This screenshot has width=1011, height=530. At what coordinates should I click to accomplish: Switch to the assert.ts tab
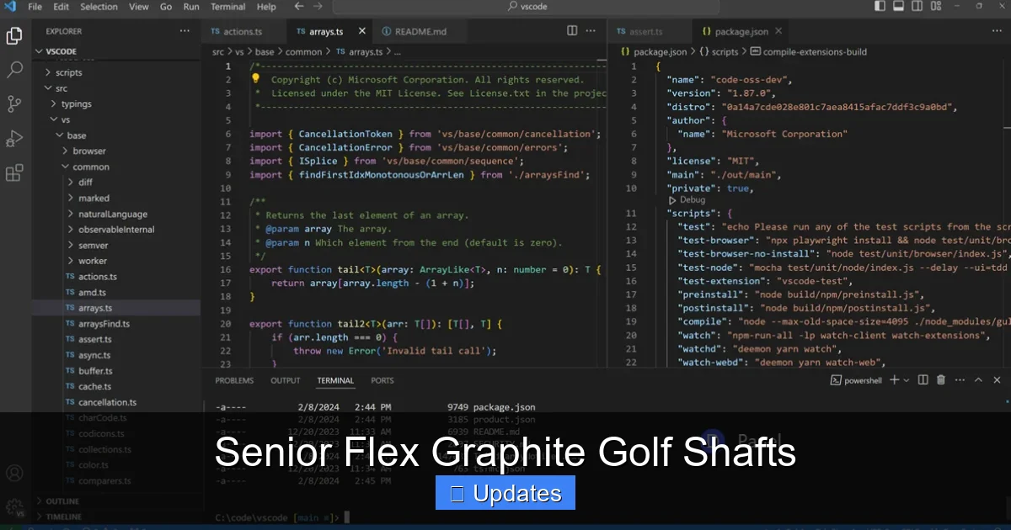coord(646,31)
